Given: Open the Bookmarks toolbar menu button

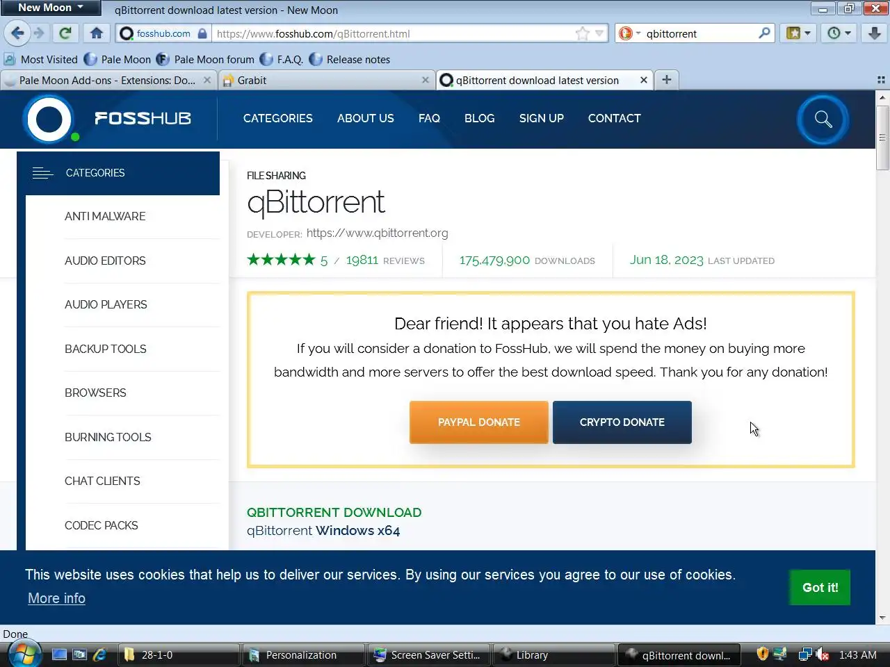Looking at the screenshot, I should [x=798, y=33].
